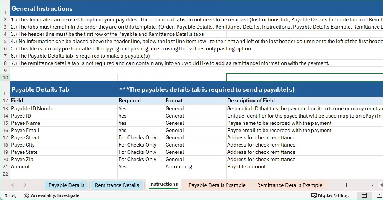Click the 'Amount' field cell

[x=64, y=166]
